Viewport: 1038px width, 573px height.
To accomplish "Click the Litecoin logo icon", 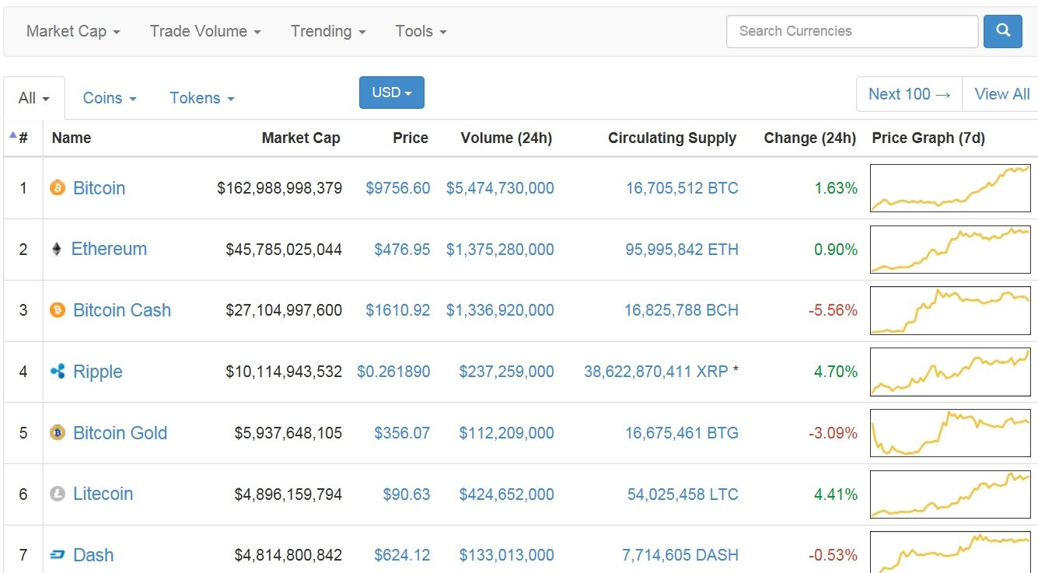I will pyautogui.click(x=58, y=494).
